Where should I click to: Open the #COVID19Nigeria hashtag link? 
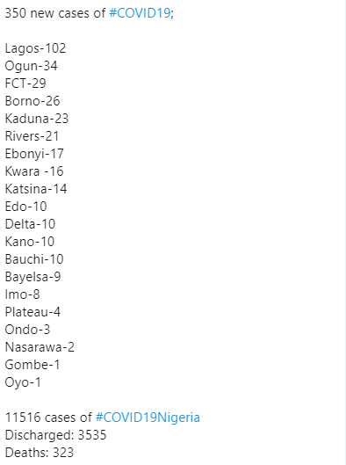pyautogui.click(x=148, y=418)
